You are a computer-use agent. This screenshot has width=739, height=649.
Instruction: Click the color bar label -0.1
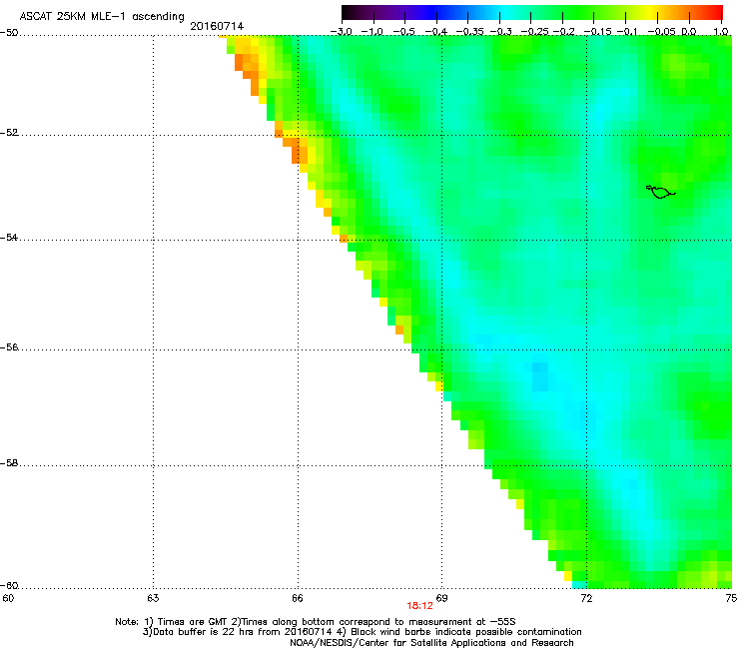coord(627,32)
